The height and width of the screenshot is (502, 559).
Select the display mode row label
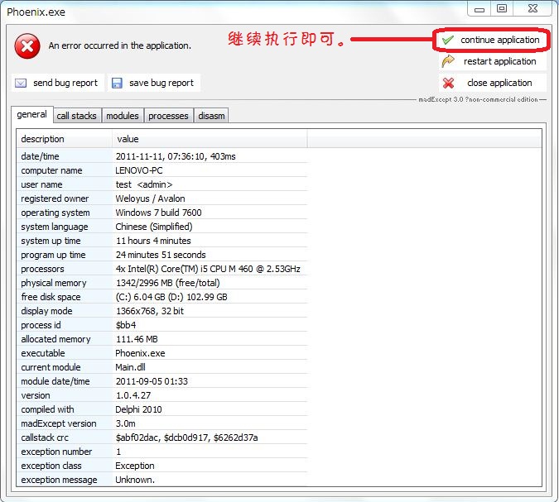click(x=46, y=311)
